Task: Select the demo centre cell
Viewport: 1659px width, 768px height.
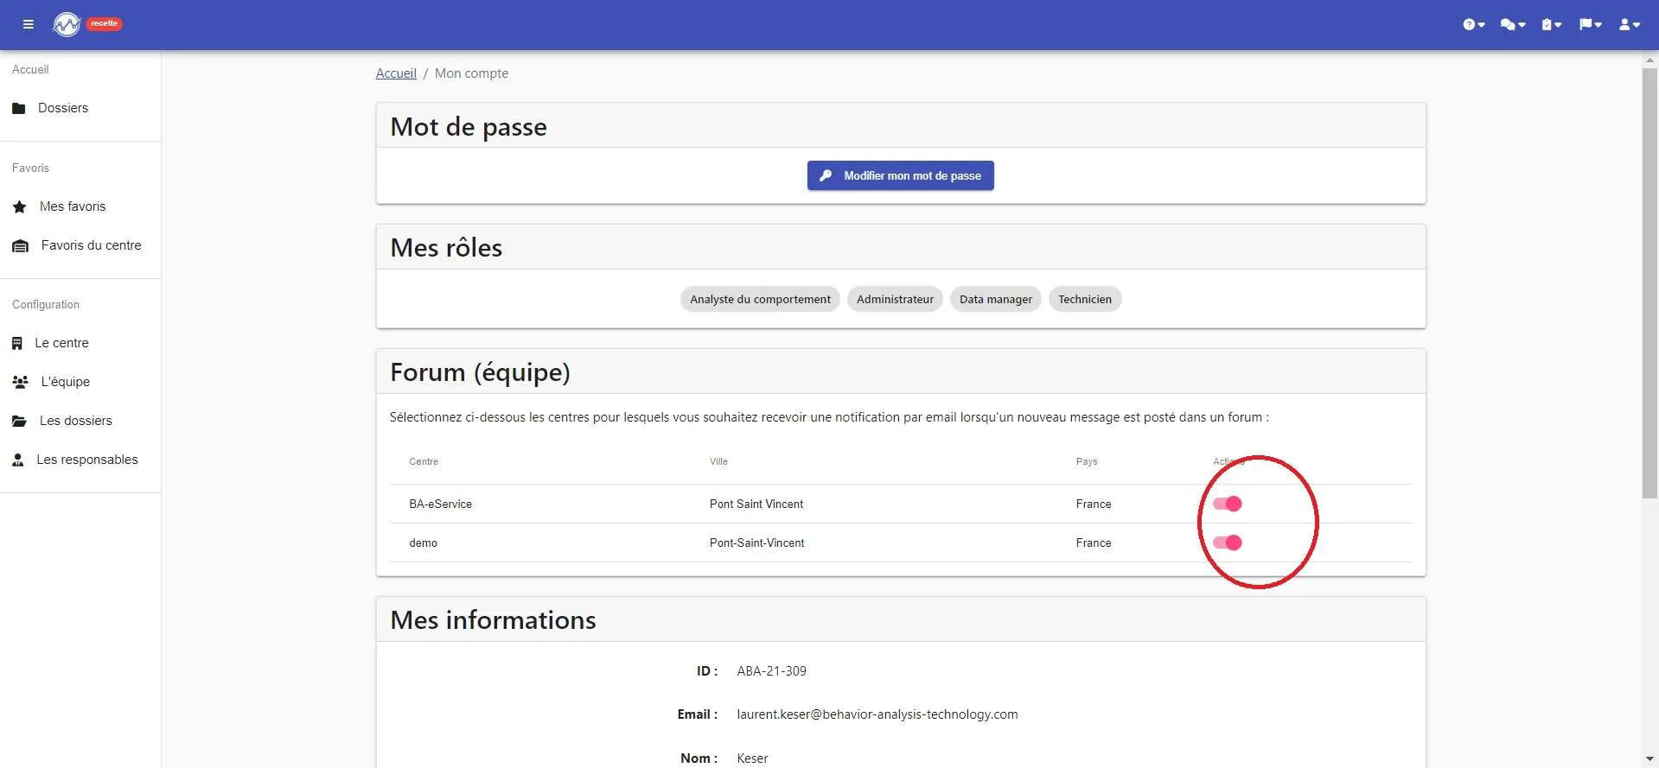Action: (424, 543)
